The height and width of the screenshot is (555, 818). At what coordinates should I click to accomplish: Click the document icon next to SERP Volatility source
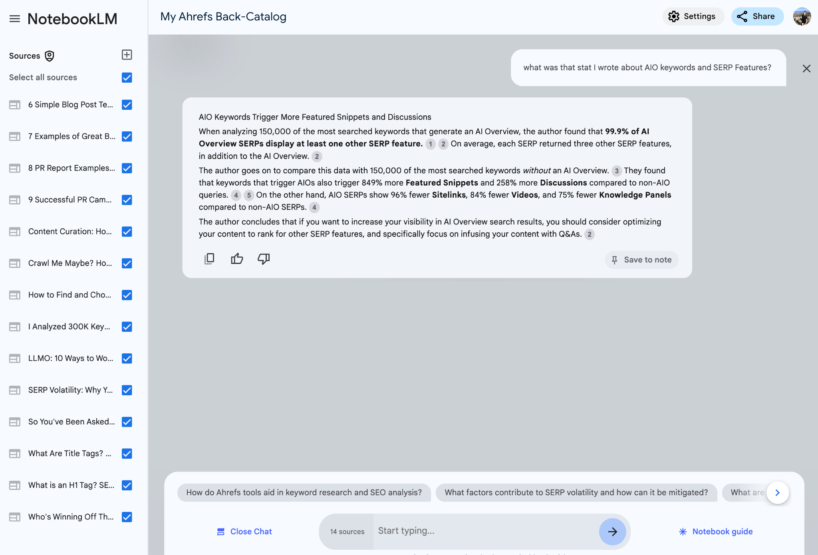(x=15, y=390)
